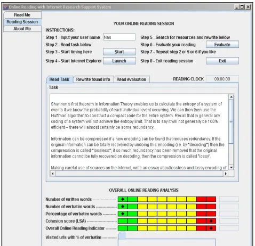Click the diamond marker on Overall Online Reading Indicator bar

(x=211, y=228)
